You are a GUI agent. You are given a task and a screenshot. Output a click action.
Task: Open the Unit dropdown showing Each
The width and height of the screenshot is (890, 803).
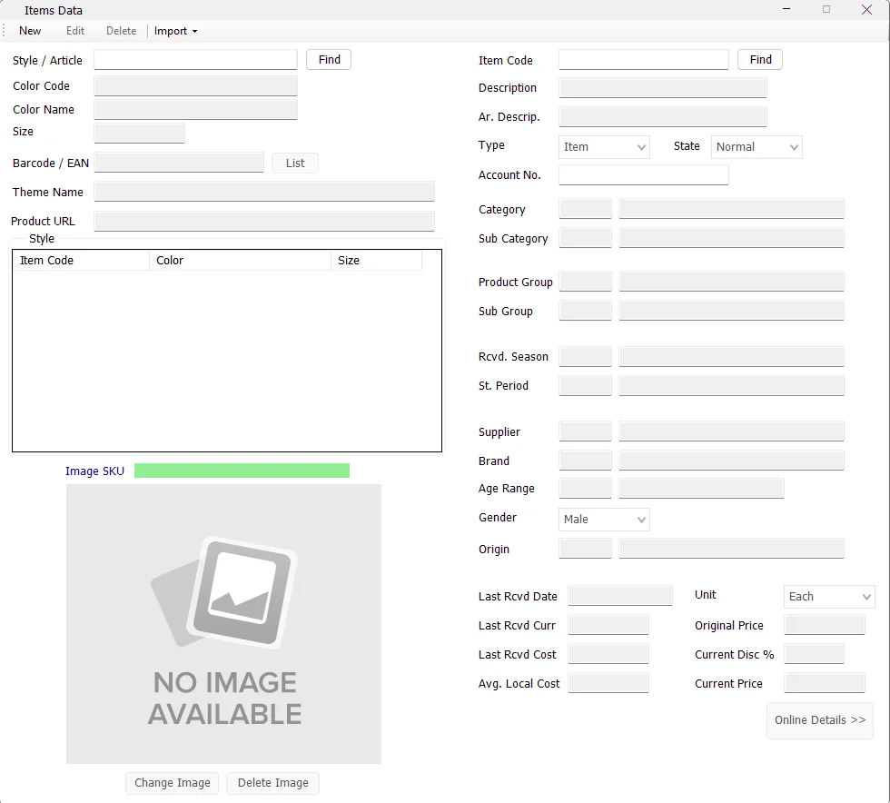point(828,597)
